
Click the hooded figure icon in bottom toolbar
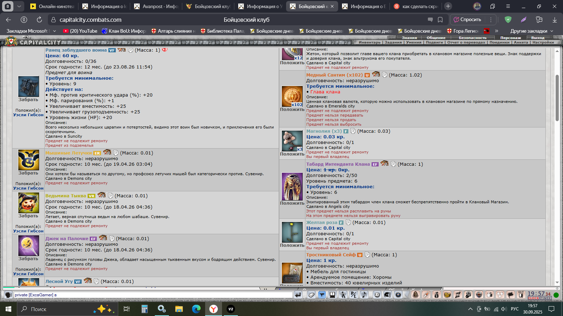pyautogui.click(x=416, y=295)
